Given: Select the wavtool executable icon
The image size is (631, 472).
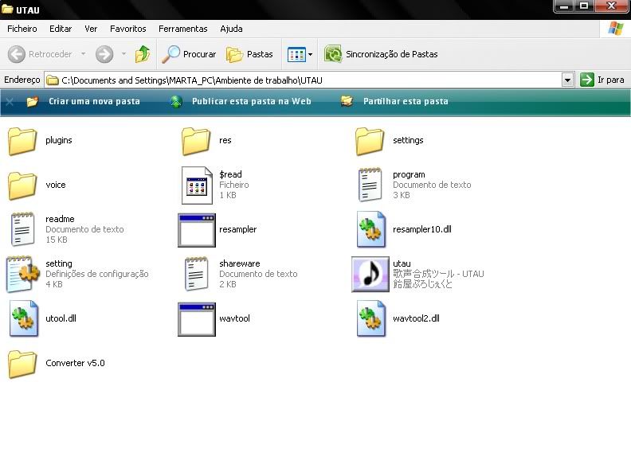Looking at the screenshot, I should (197, 319).
